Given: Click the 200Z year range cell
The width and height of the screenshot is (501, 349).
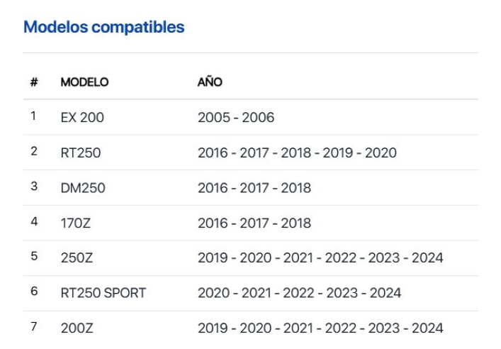Looking at the screenshot, I should [320, 328].
